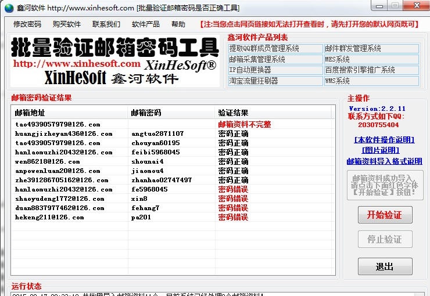Open the 修改密码 menu

[27, 24]
